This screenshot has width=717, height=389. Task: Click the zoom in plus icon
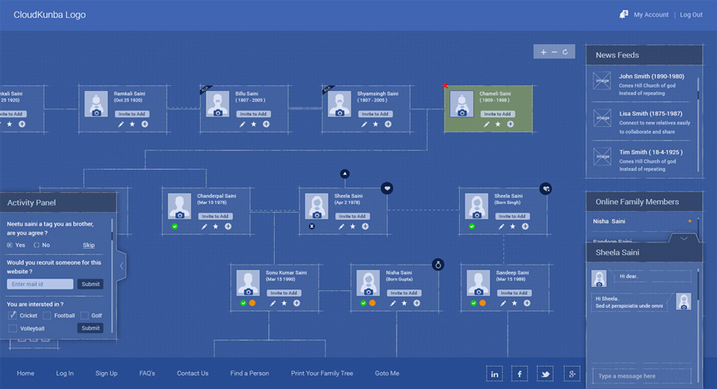click(x=543, y=52)
